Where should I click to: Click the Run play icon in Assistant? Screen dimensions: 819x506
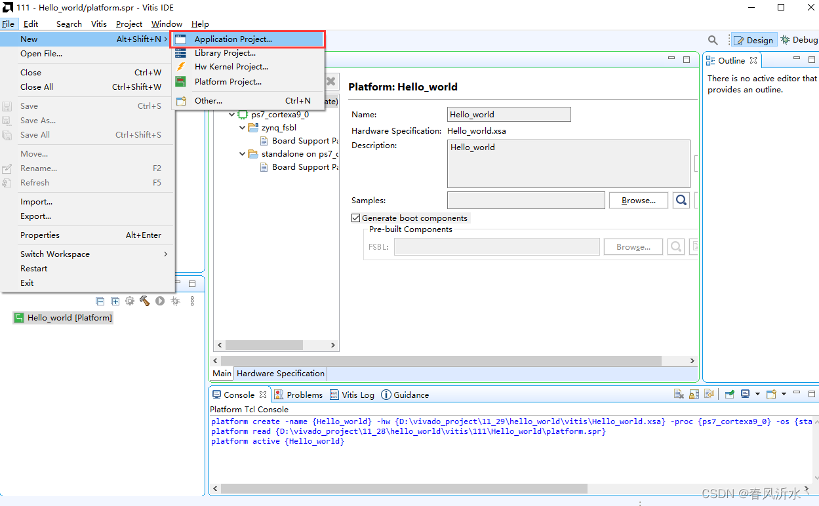160,301
